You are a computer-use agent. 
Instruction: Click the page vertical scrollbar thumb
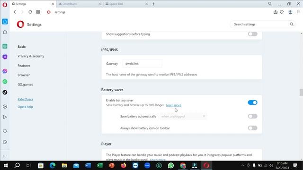click(x=301, y=92)
